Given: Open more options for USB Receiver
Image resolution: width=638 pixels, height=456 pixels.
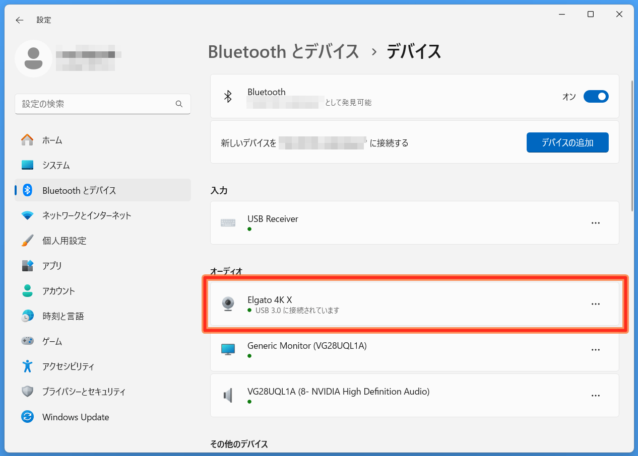Looking at the screenshot, I should click(596, 223).
